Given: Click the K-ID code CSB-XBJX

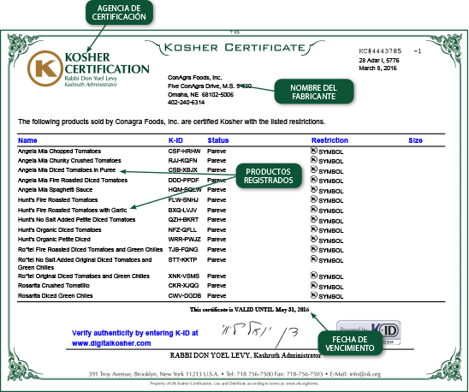Looking at the screenshot, I should [x=183, y=170].
